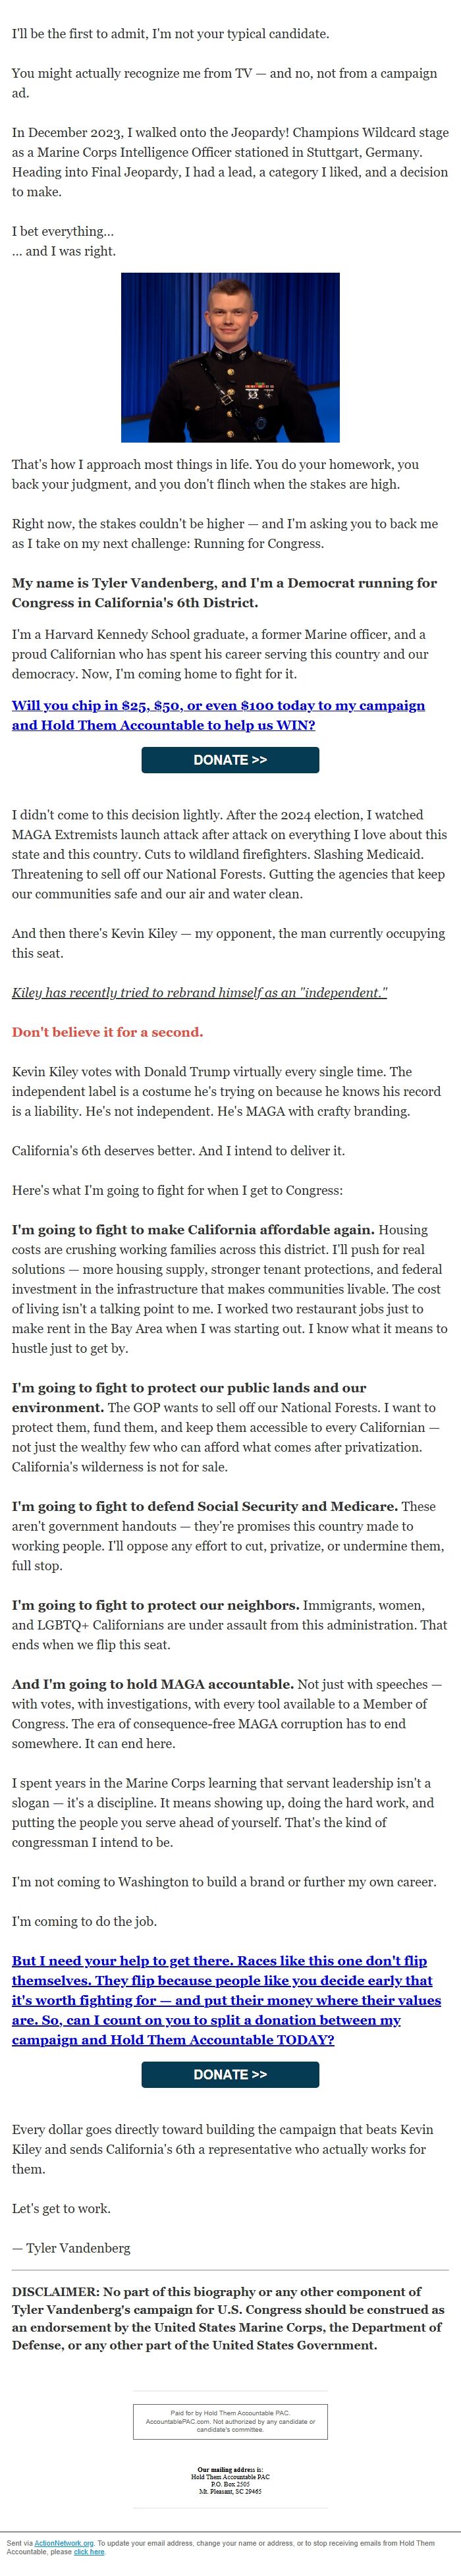
Task: Click the bold 'defend Social Security and Medicare' text
Action: click(x=250, y=1506)
